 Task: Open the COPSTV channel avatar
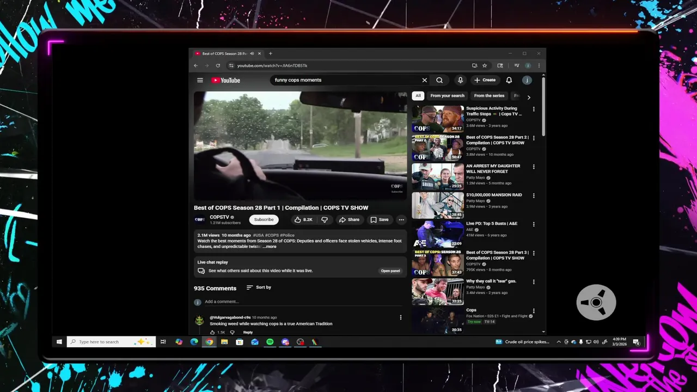[200, 219]
